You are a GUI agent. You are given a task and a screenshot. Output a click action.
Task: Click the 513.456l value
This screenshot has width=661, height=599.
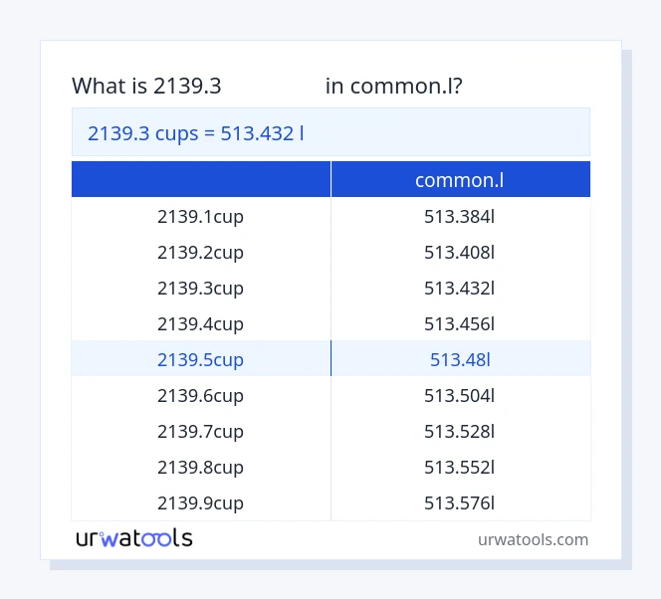click(459, 323)
